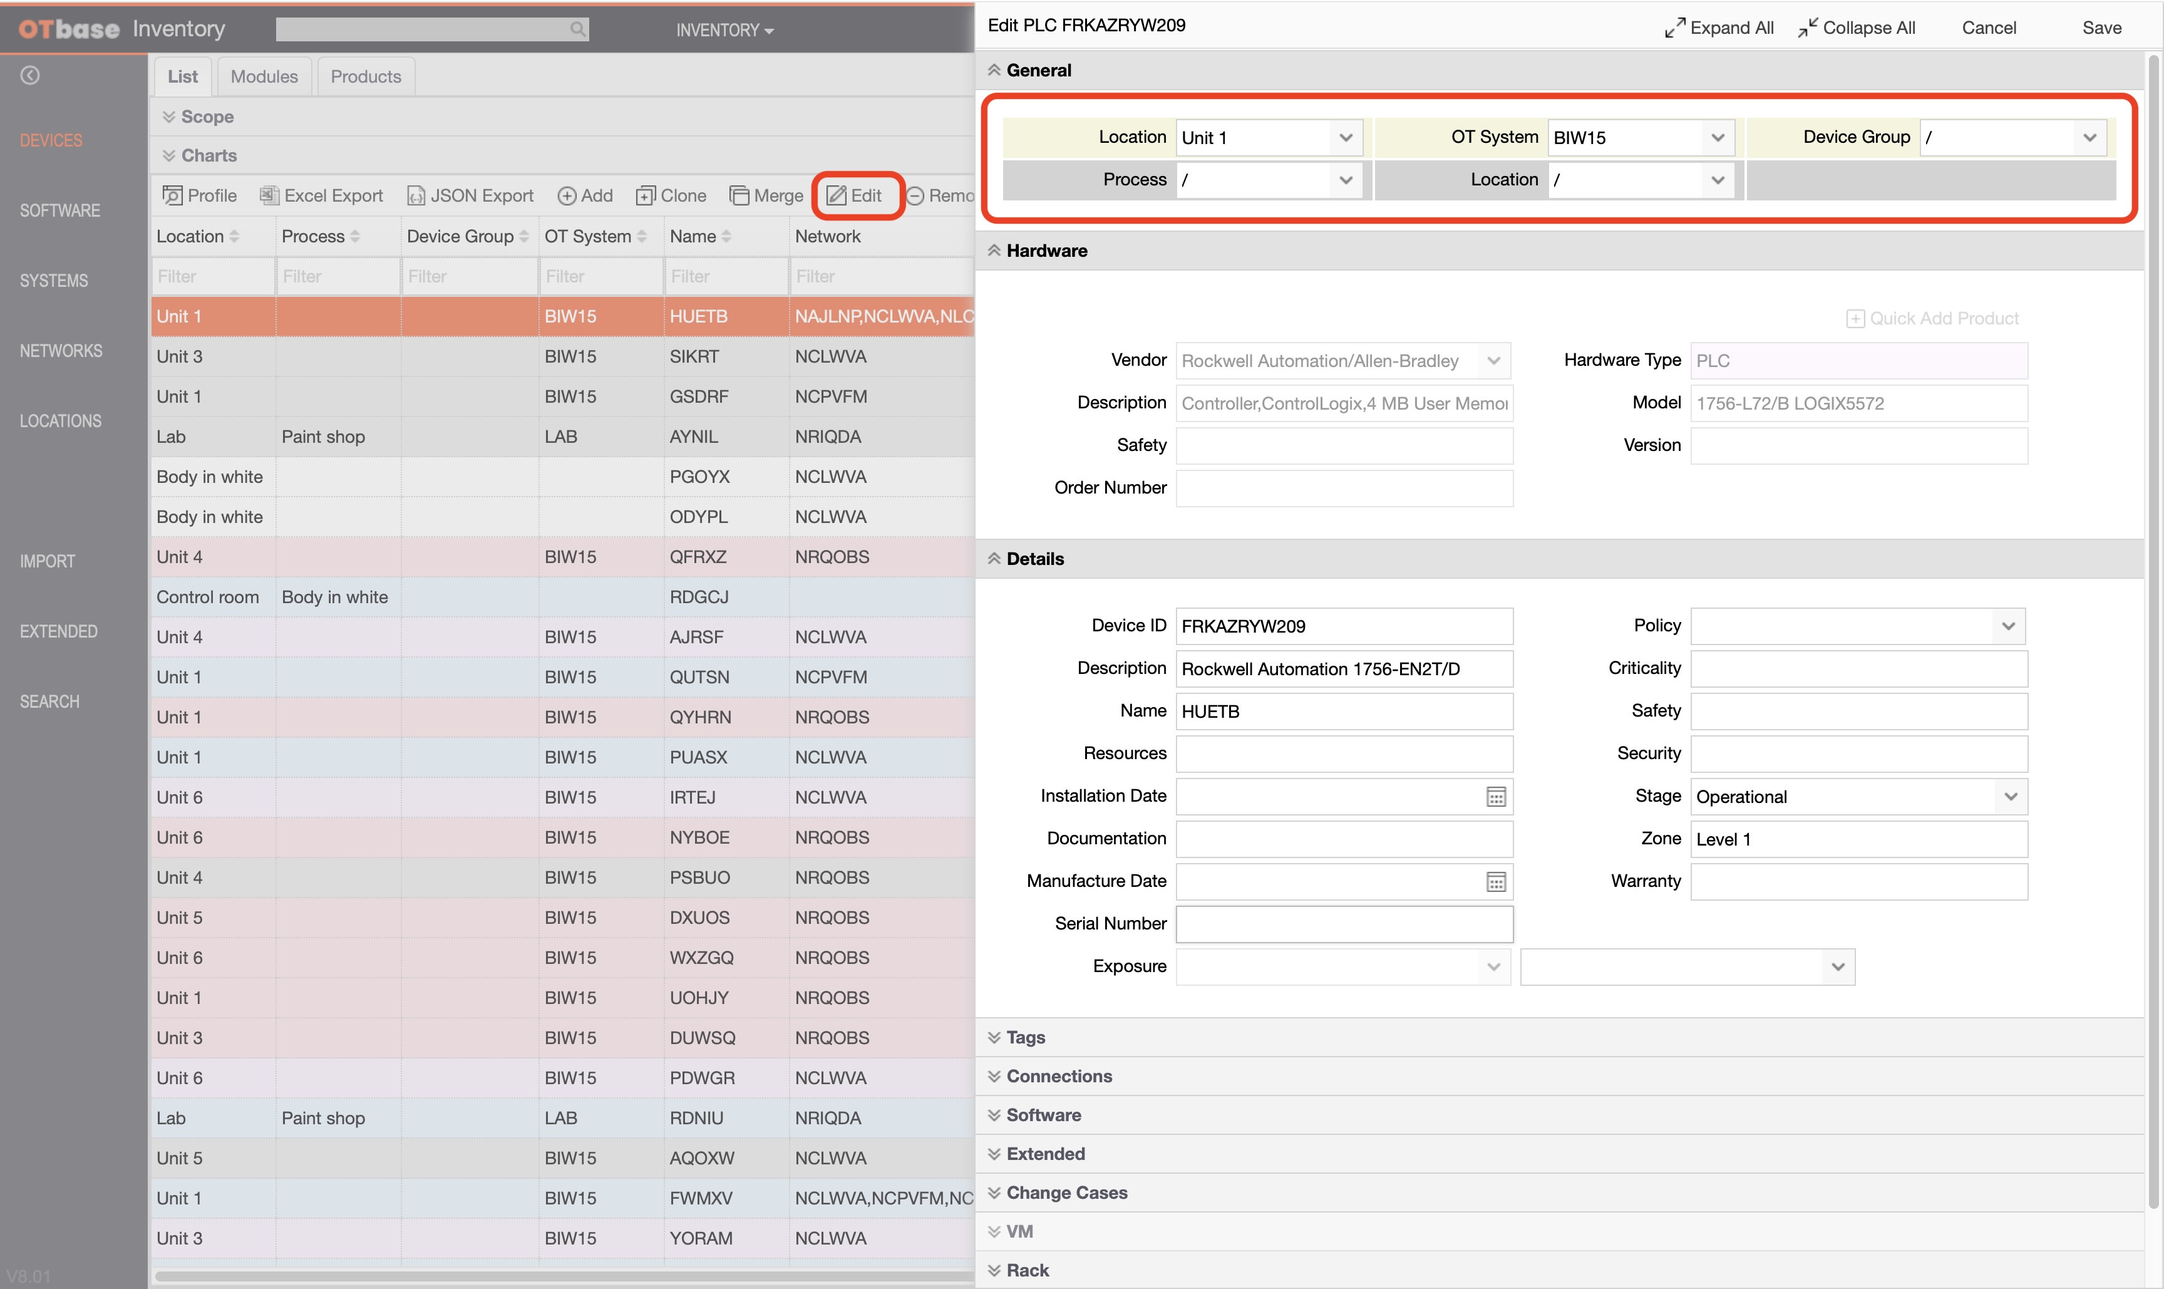Click Excel Export in toolbar

click(x=321, y=195)
